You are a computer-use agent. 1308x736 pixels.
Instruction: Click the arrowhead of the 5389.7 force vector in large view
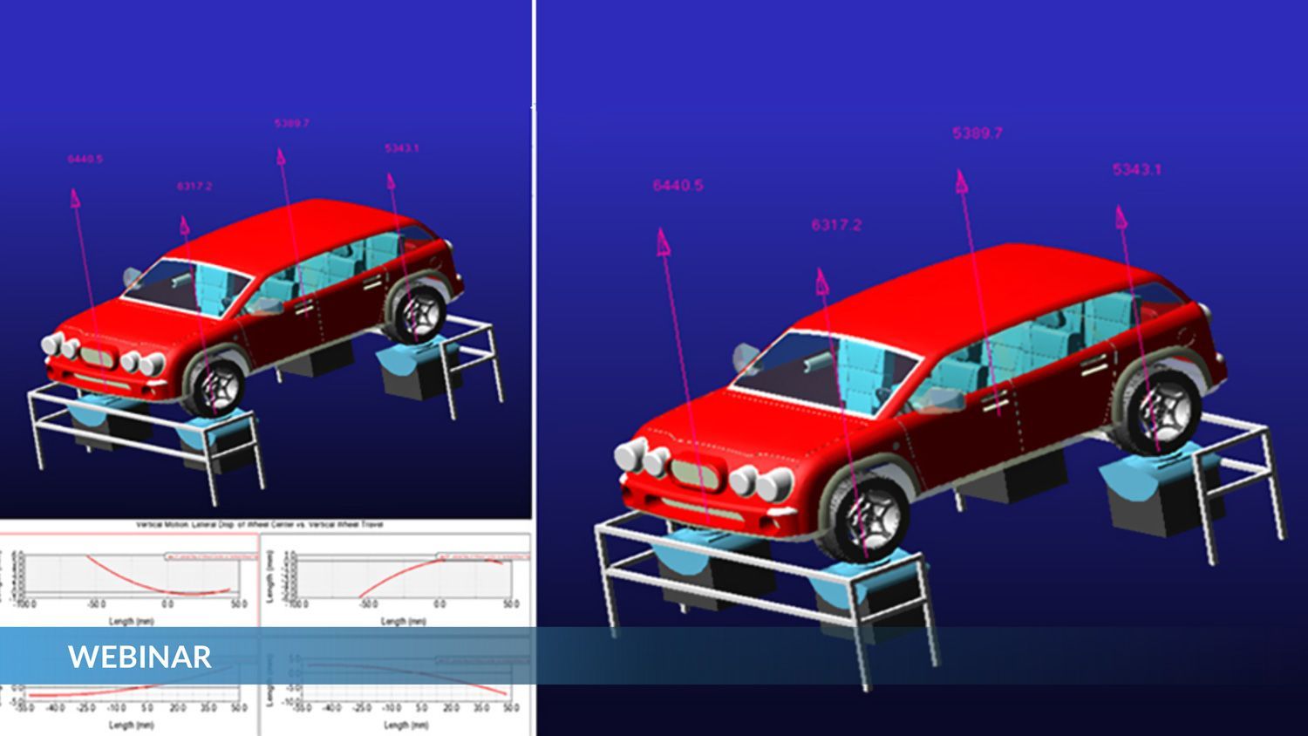[x=962, y=181]
